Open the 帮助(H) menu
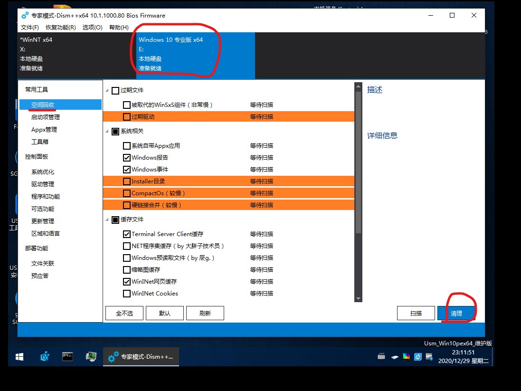 [x=119, y=27]
